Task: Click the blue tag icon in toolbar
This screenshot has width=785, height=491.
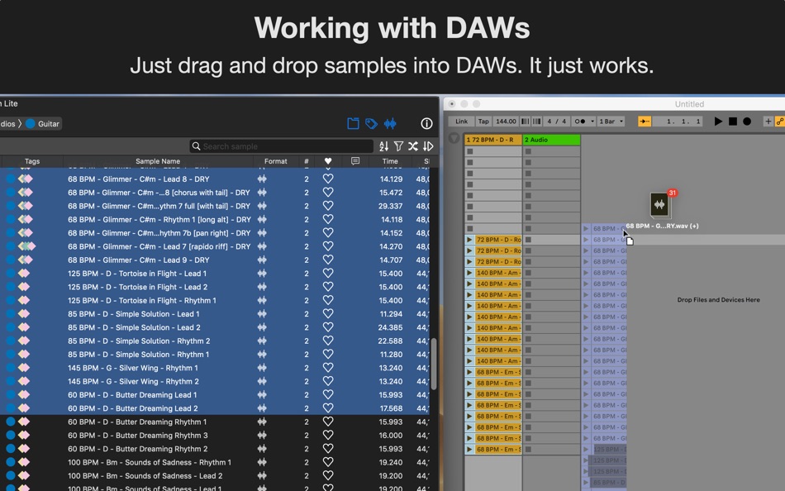Action: (371, 123)
